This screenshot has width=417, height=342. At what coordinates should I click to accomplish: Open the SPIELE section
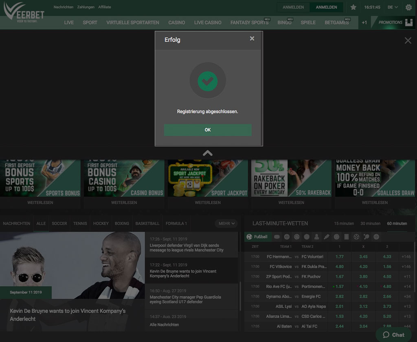coord(308,22)
